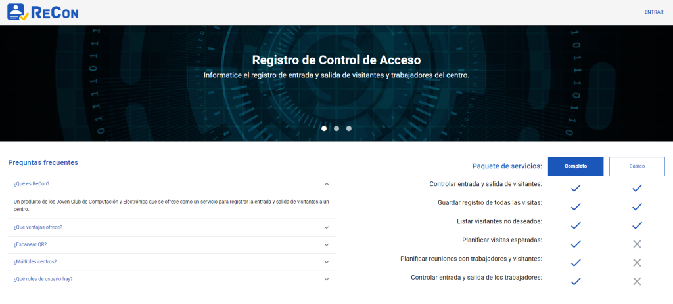Open the '¿Escanear QR?' question title

tap(30, 244)
